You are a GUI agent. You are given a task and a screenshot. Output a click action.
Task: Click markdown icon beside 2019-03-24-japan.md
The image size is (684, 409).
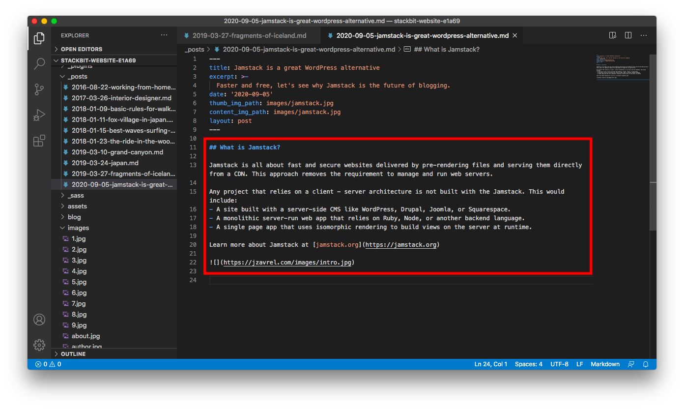tap(66, 163)
